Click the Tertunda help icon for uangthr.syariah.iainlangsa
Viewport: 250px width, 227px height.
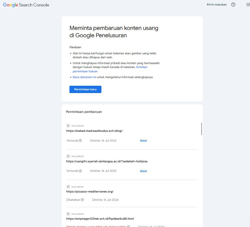pos(80,171)
